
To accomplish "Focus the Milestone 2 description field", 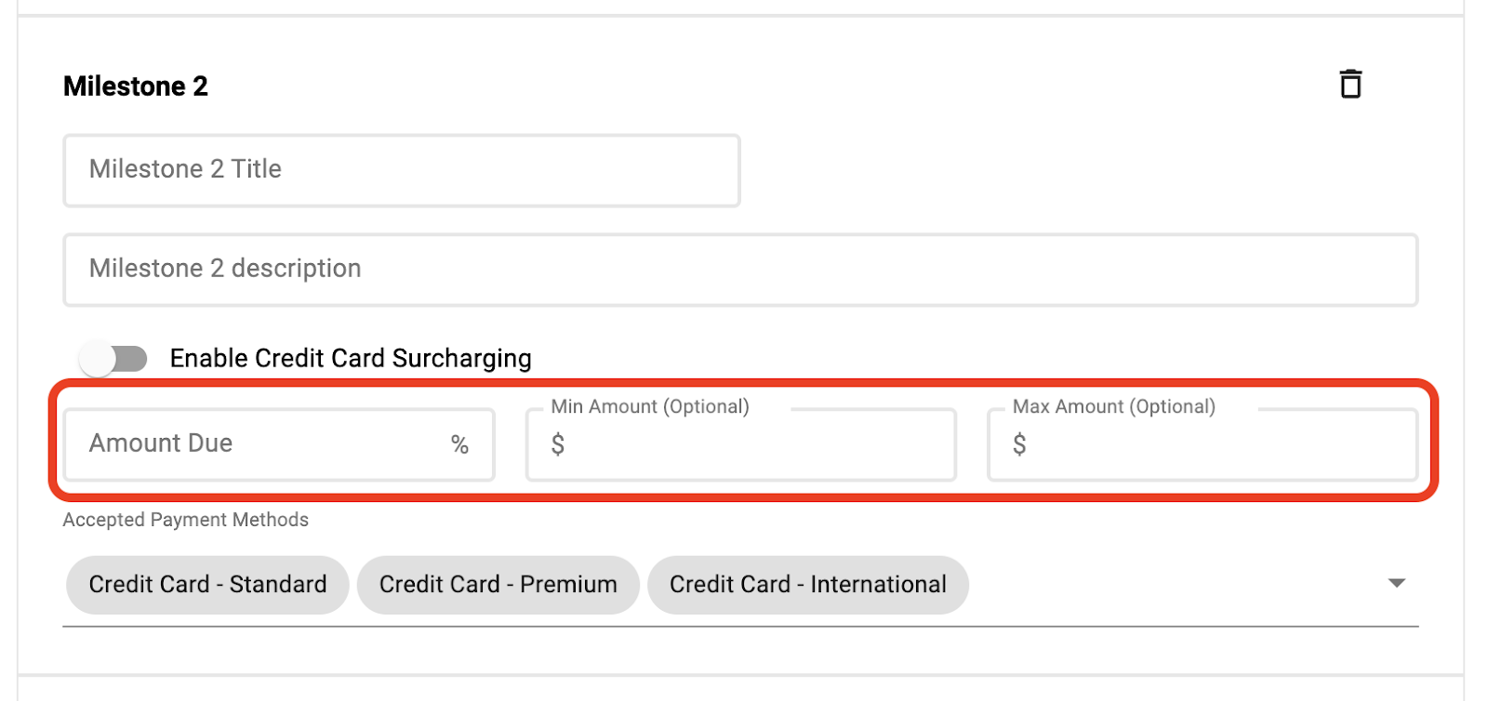I will tap(740, 270).
